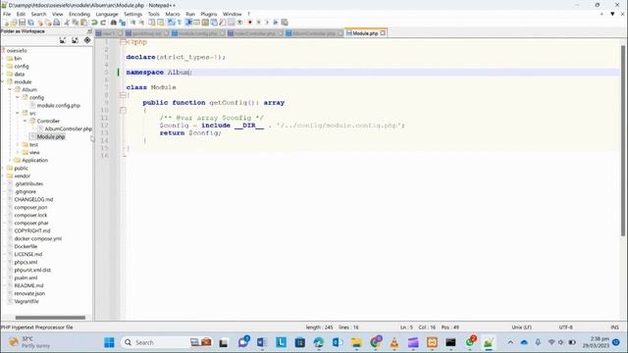Click the Redo arrow icon
This screenshot has height=353, width=628.
point(103,23)
